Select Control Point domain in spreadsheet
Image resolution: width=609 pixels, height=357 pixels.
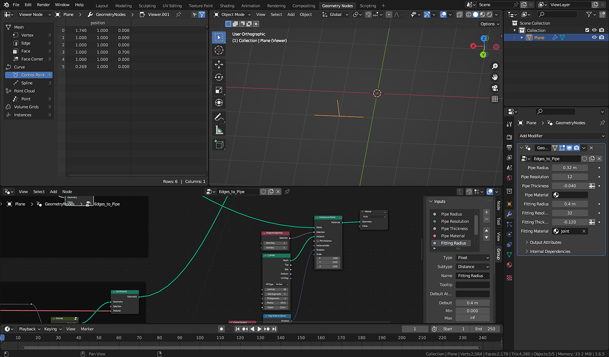tap(29, 75)
